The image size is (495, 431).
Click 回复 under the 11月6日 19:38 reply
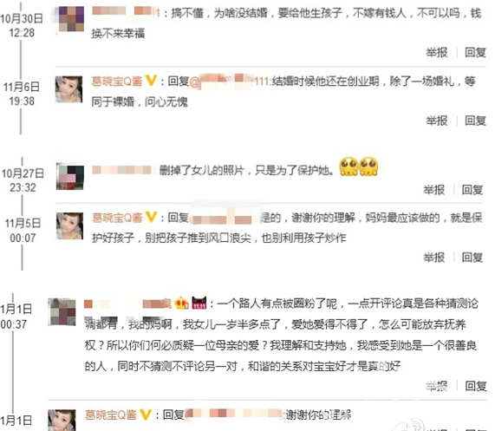click(475, 121)
